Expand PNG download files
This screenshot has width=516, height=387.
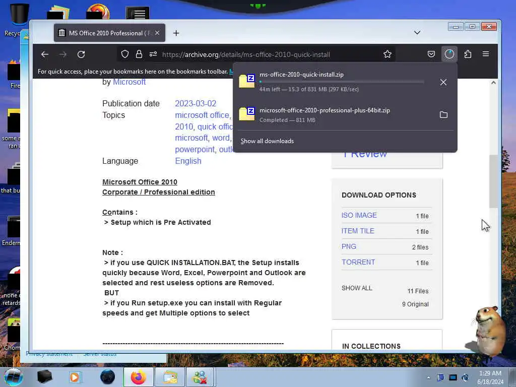click(x=349, y=246)
